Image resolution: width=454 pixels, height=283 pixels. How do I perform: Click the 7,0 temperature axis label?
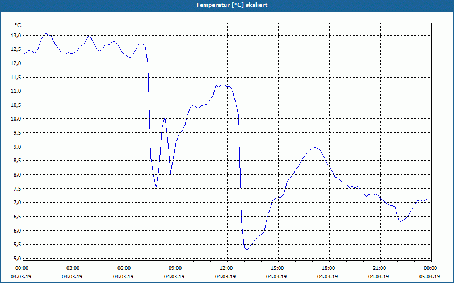[17, 203]
